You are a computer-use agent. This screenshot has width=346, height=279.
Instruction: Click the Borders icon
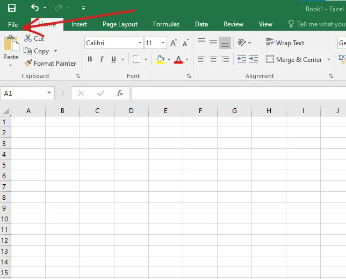click(x=137, y=59)
